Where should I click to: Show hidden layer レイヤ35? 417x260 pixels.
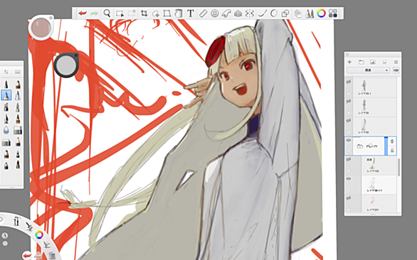tap(349, 102)
